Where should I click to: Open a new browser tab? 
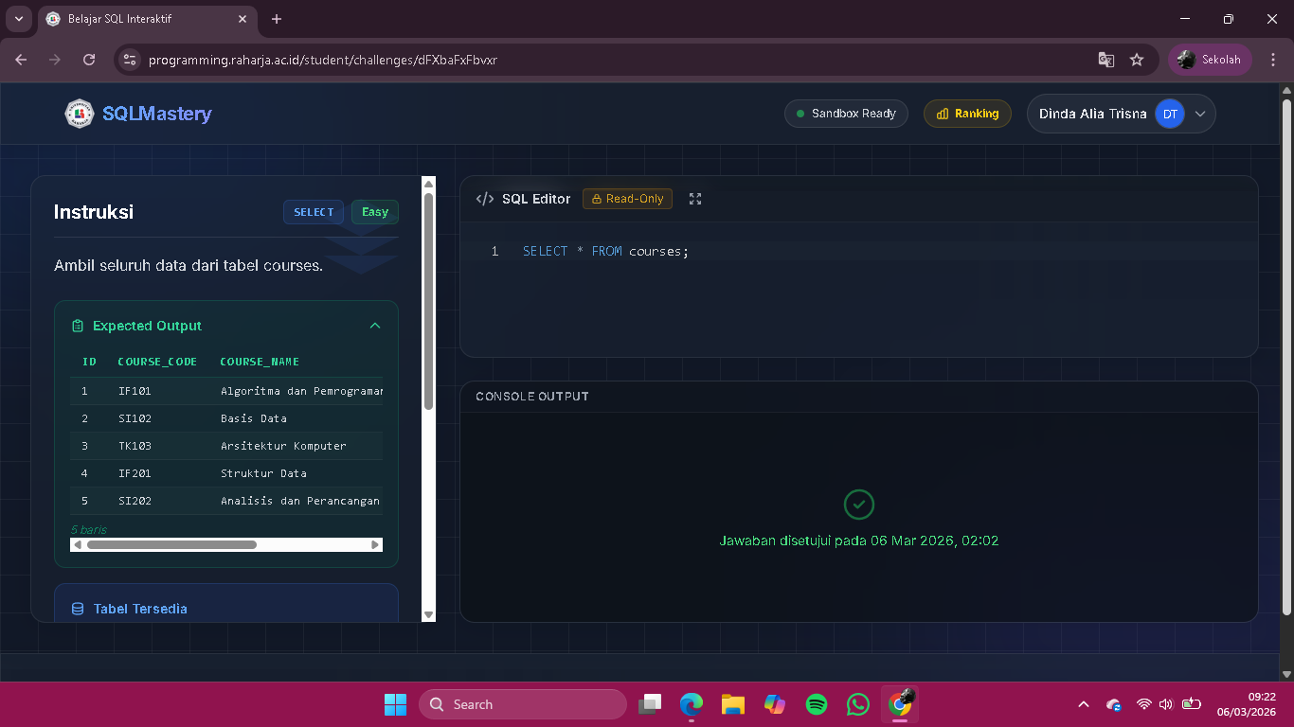(277, 19)
